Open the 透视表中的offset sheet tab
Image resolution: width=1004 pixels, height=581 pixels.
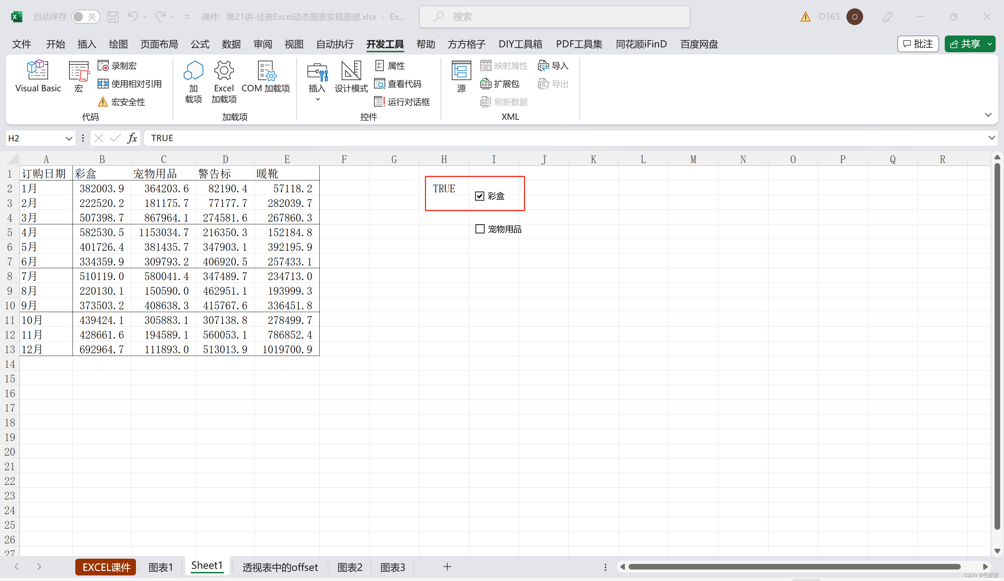point(280,567)
